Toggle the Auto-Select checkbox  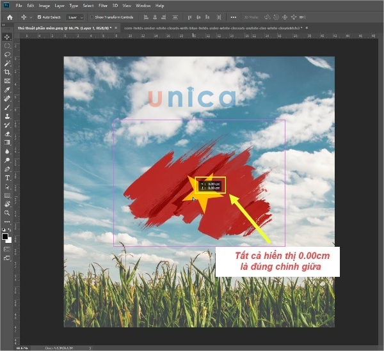point(39,17)
